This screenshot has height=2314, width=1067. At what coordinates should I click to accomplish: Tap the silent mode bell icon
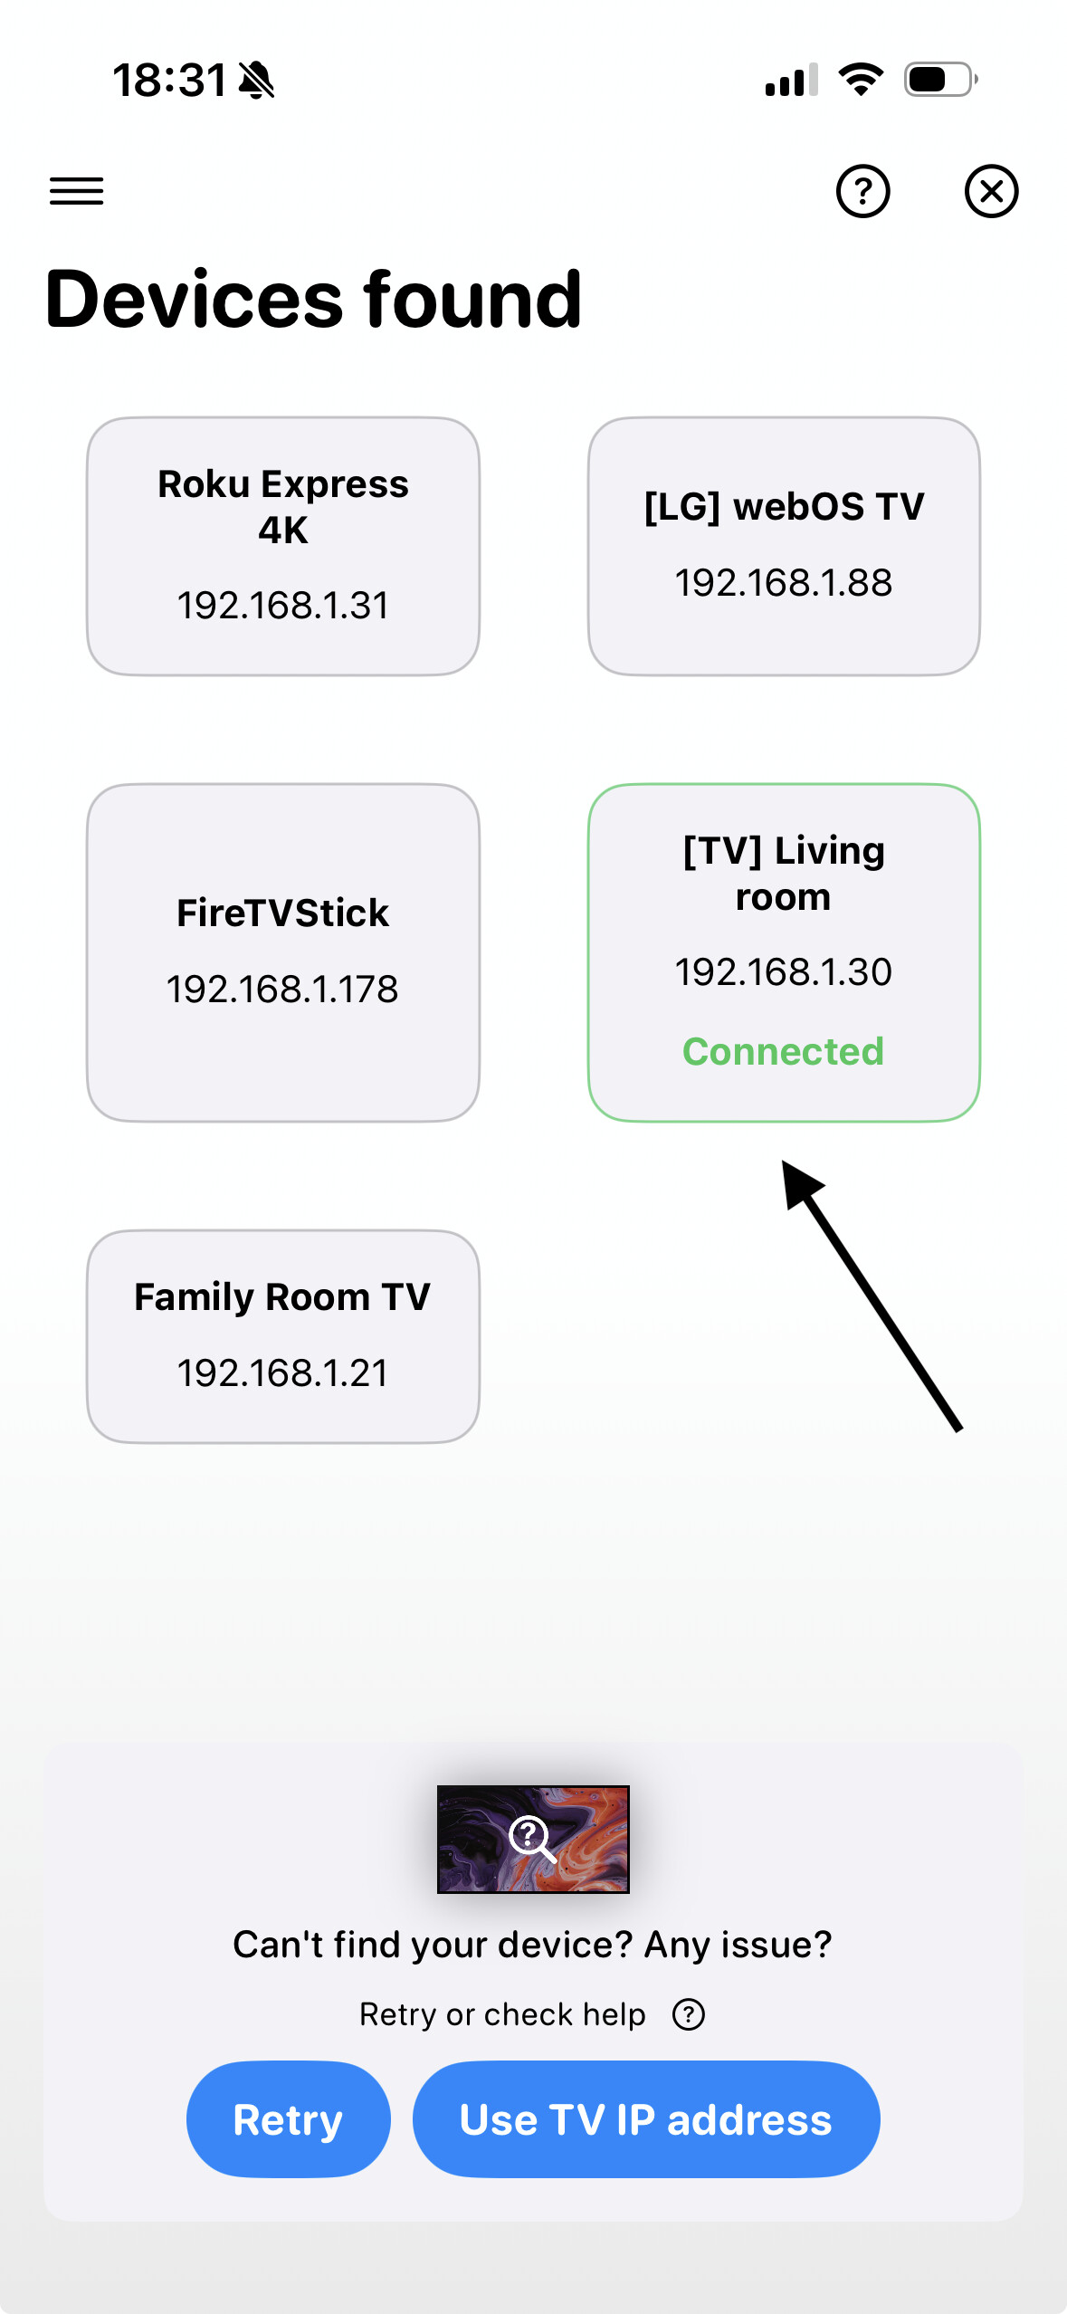pos(257,81)
